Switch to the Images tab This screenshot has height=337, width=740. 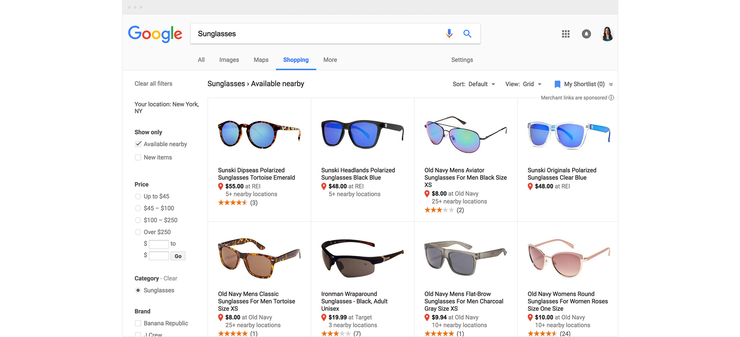tap(229, 60)
